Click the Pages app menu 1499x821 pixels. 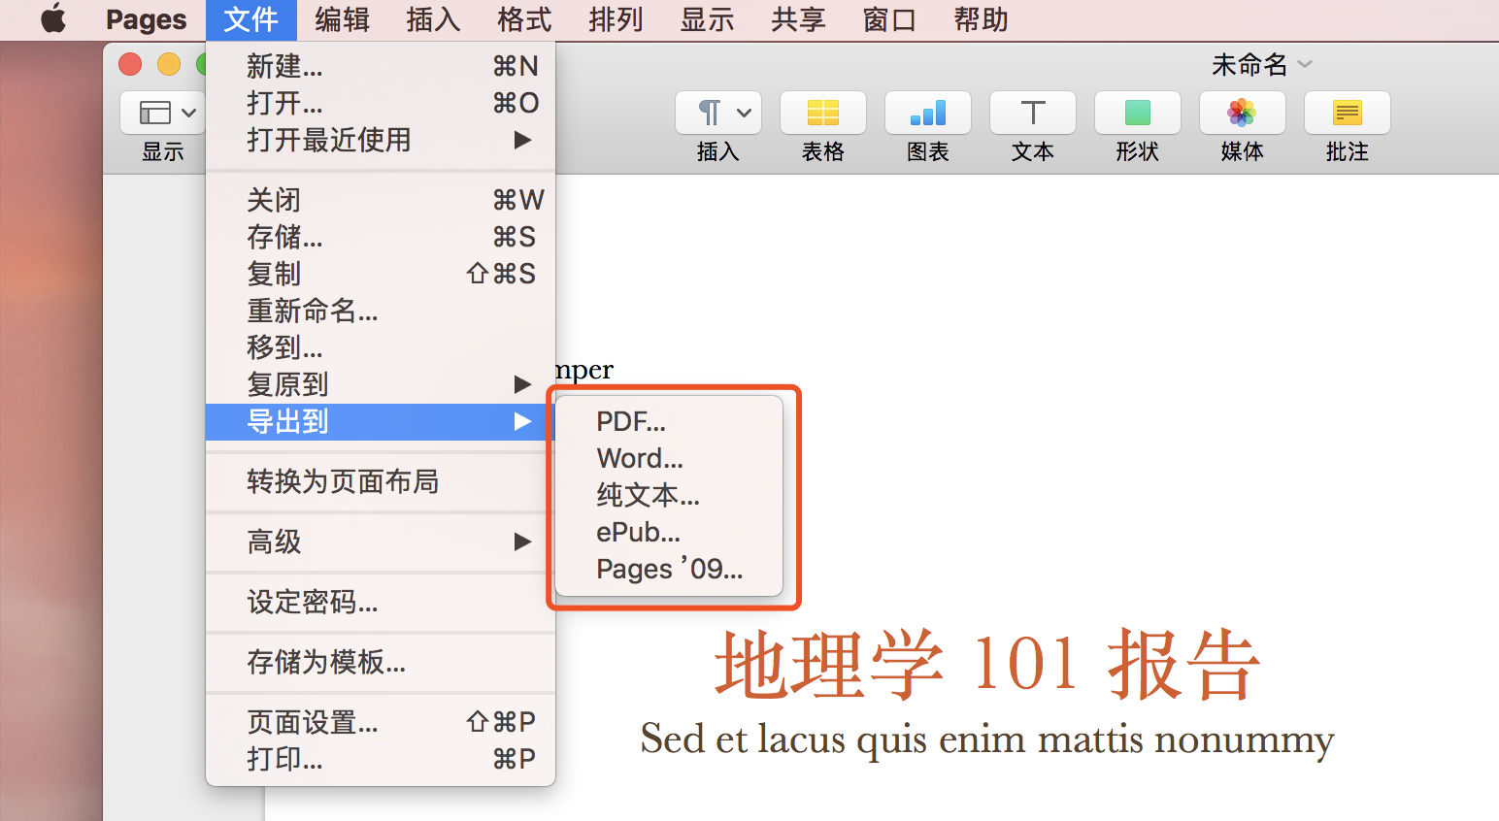tap(146, 19)
